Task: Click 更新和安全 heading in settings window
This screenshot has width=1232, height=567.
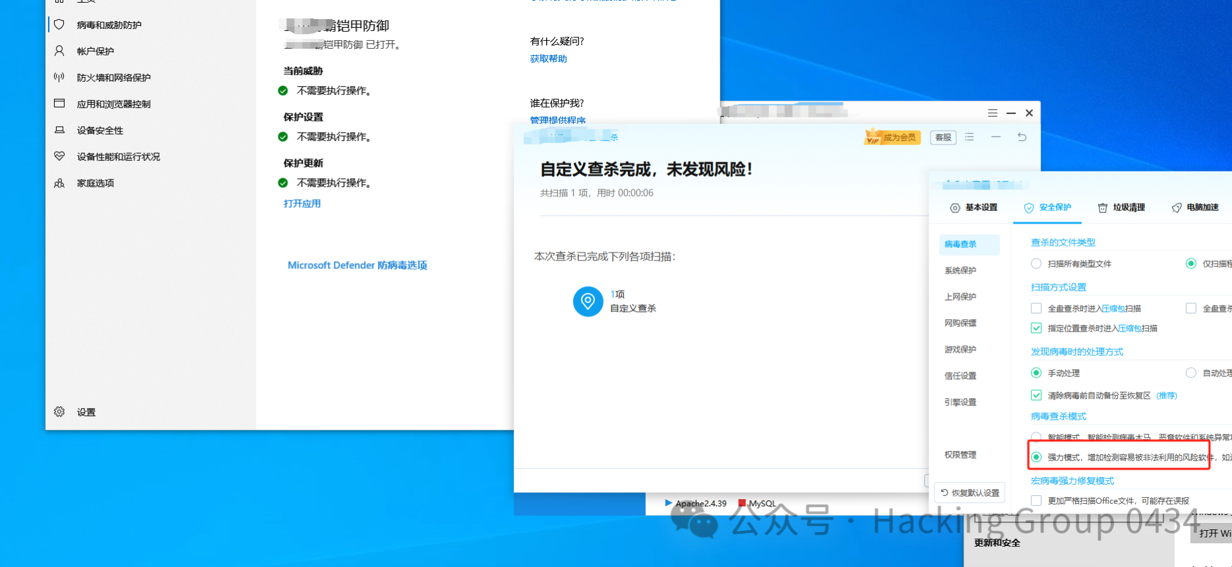Action: 997,543
